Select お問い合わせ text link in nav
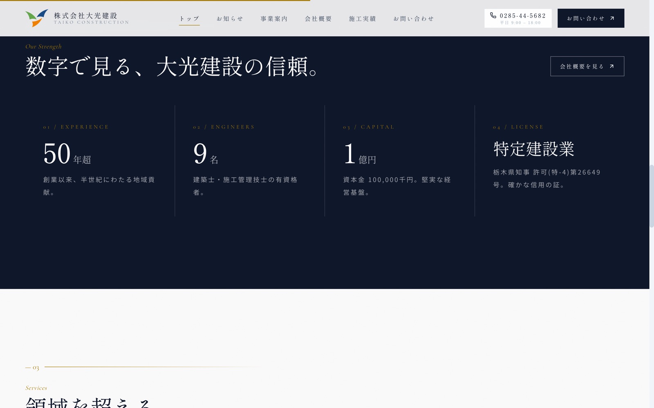Image resolution: width=654 pixels, height=408 pixels. pyautogui.click(x=413, y=19)
